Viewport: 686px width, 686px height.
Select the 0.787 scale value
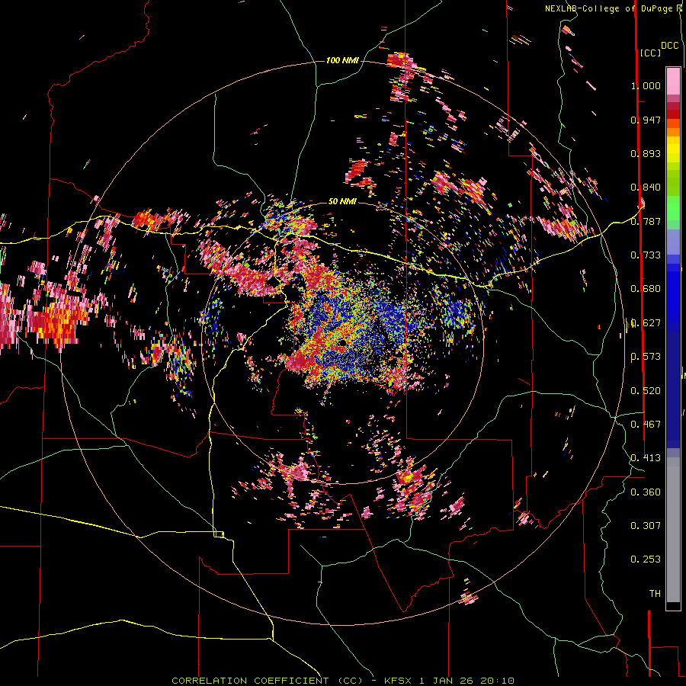[x=646, y=221]
